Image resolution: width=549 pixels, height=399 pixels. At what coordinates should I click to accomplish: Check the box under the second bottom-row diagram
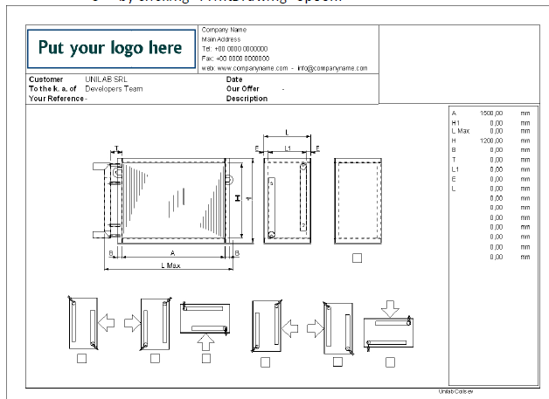(x=155, y=358)
